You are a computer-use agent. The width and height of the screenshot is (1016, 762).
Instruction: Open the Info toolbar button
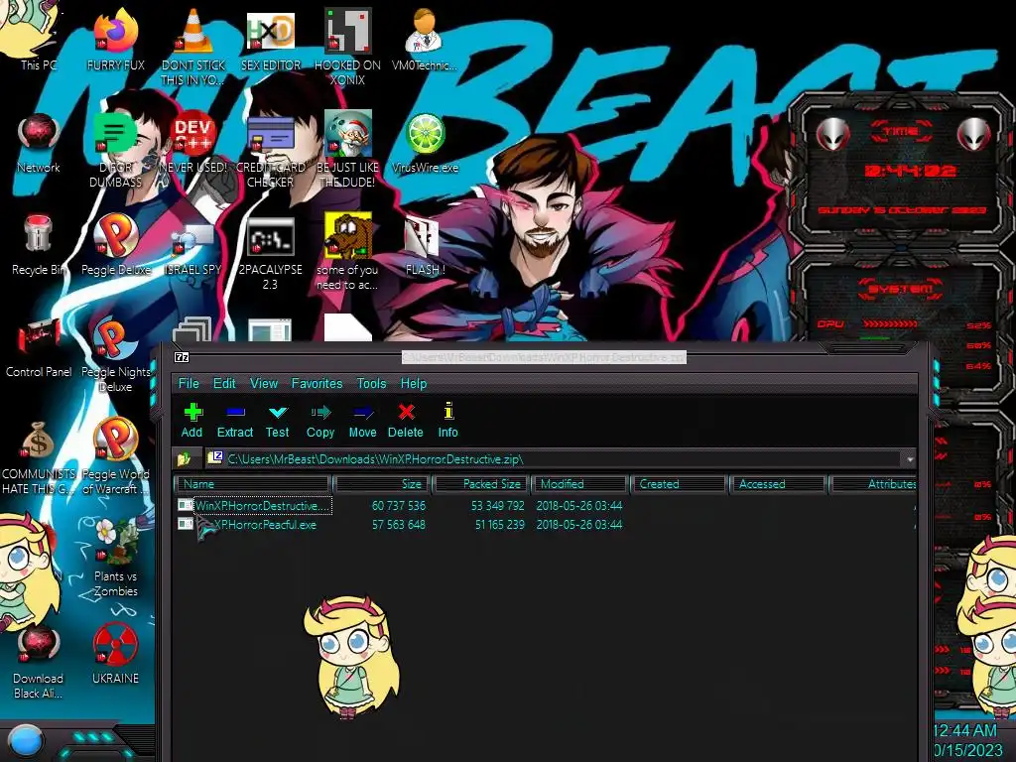click(447, 421)
